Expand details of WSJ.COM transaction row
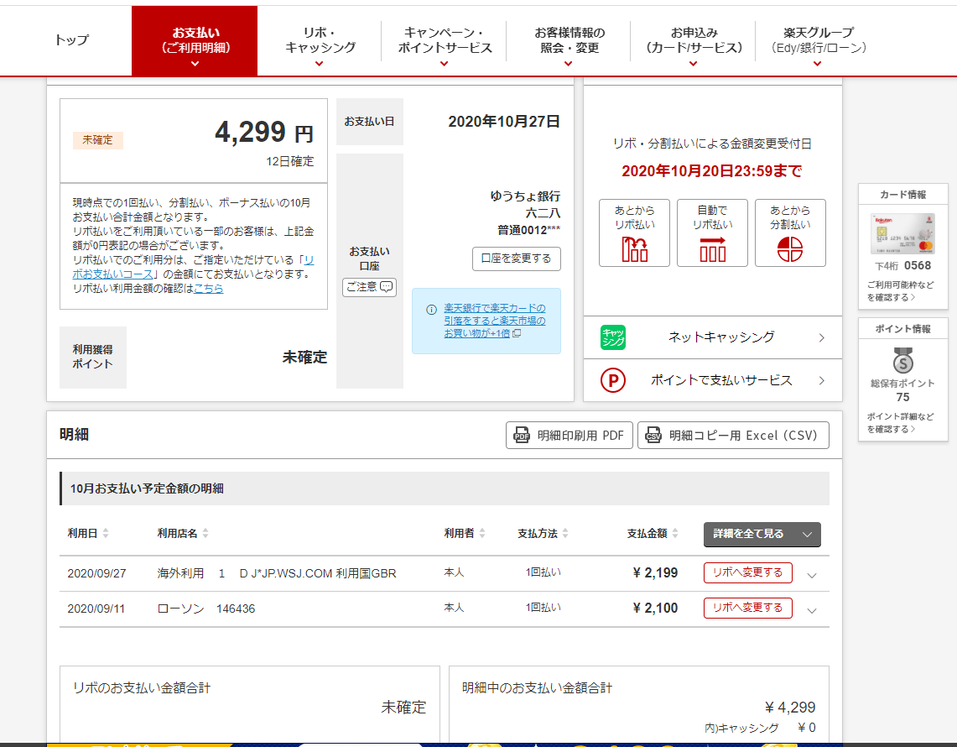Image resolution: width=957 pixels, height=747 pixels. point(812,575)
